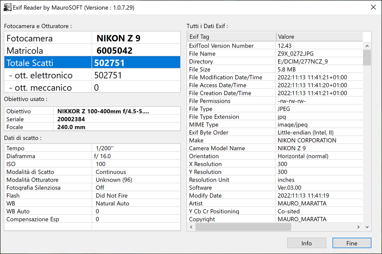Select the ott. meccanico row
382x254 pixels.
tap(92, 87)
